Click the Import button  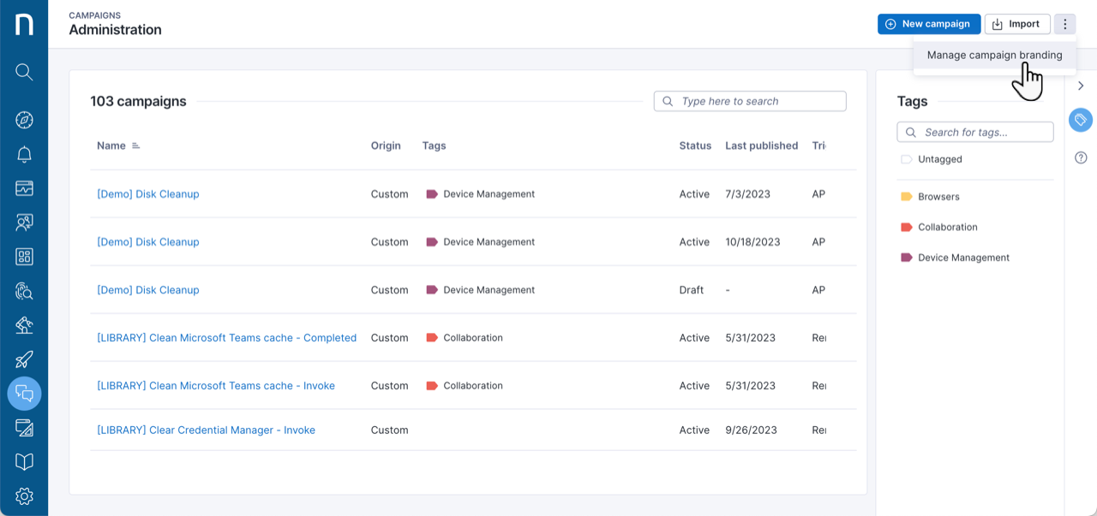1017,24
